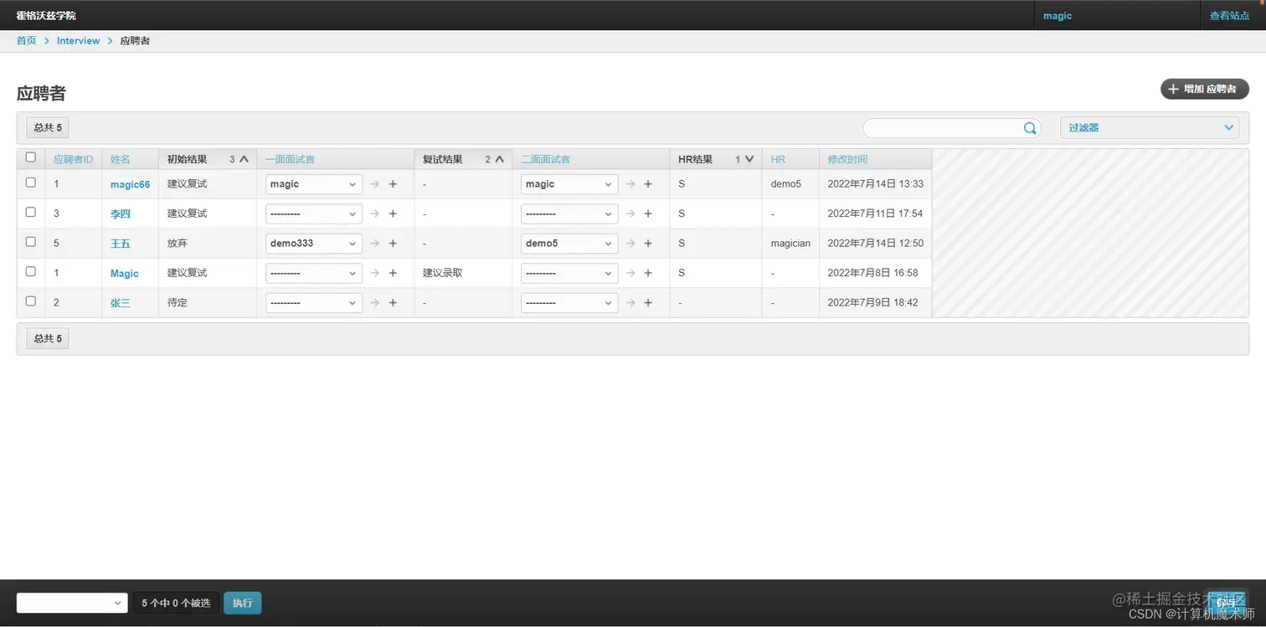Screen dimensions: 1266x627
Task: Check the box for Magic row
Action: [31, 271]
